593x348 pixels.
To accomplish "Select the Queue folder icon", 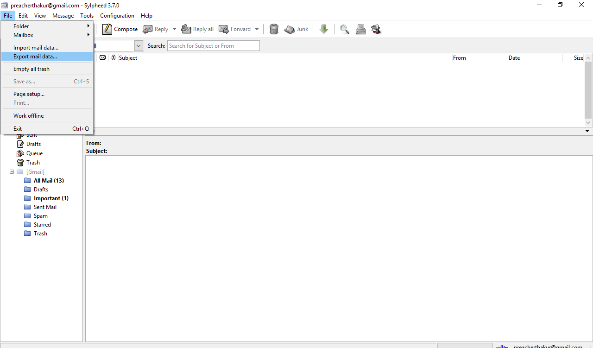I will pos(20,153).
